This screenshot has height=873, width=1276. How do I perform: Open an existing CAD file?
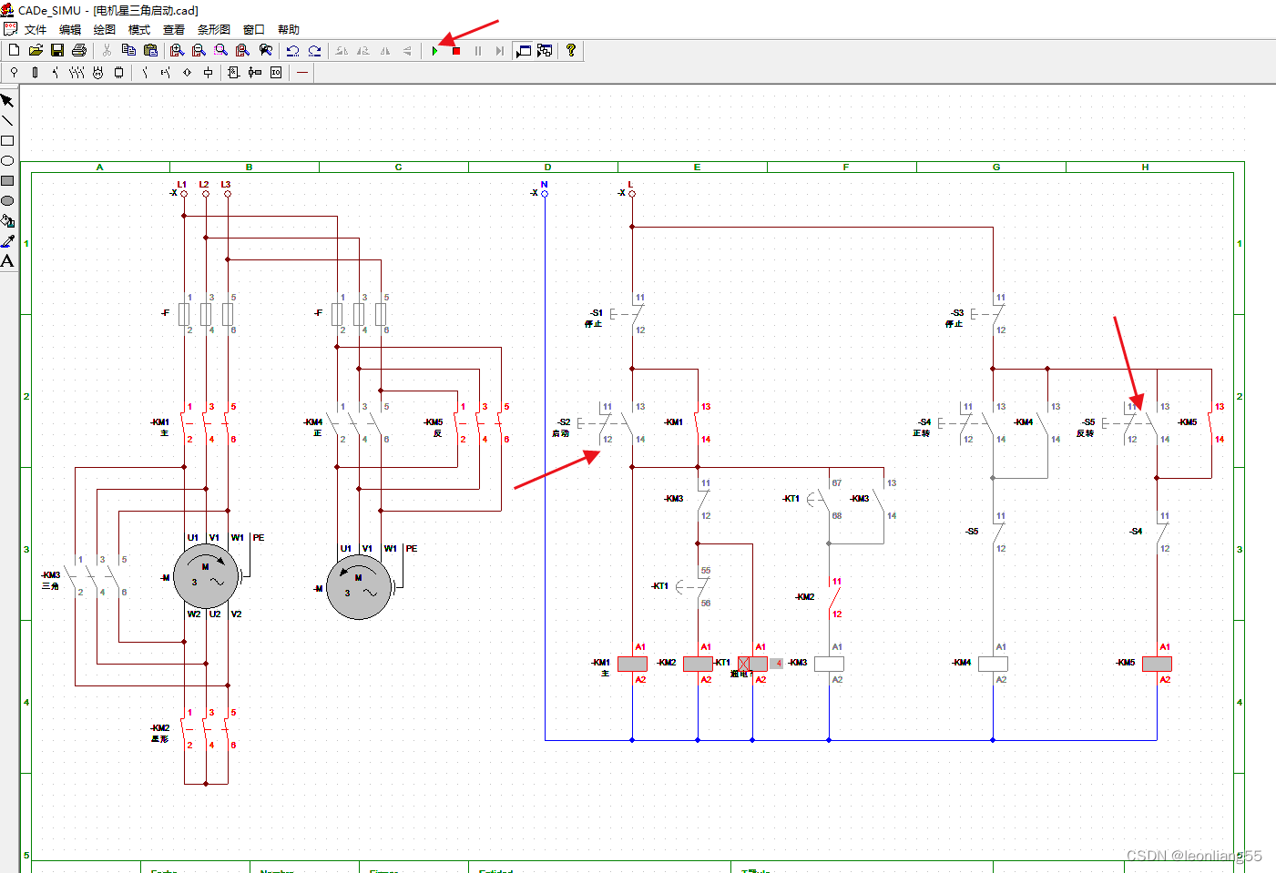coord(36,51)
